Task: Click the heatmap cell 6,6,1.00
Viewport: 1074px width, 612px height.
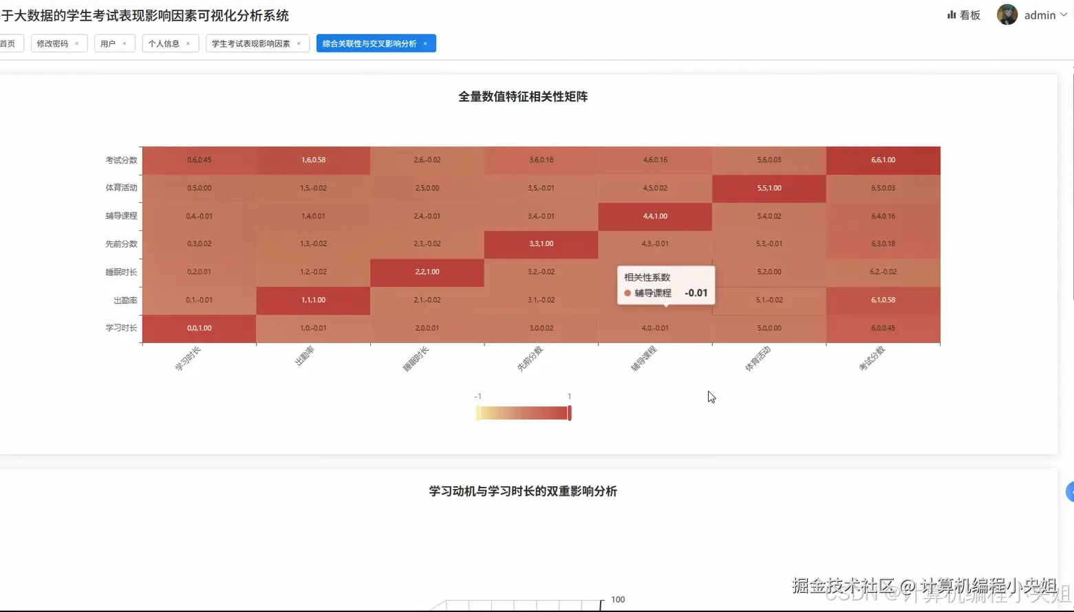Action: (883, 160)
